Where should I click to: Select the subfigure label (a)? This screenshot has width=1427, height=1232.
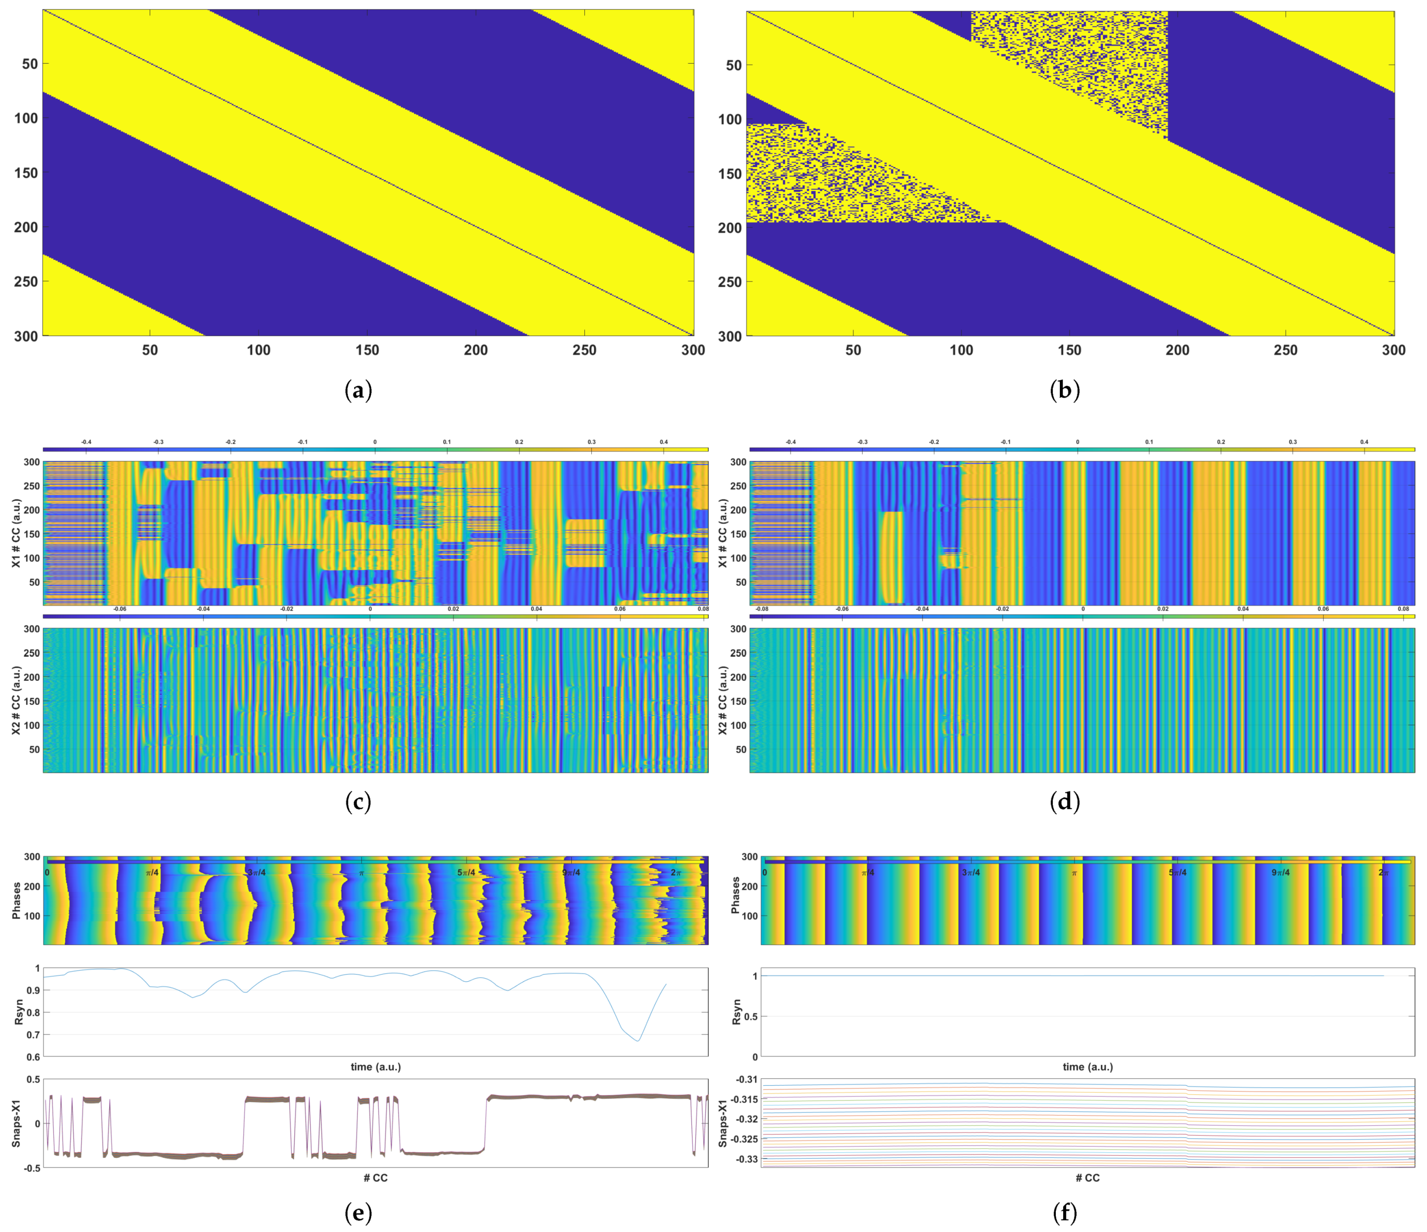pos(357,390)
